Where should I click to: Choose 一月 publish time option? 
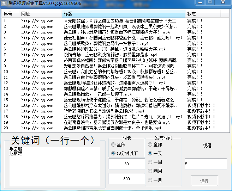coord(155,180)
